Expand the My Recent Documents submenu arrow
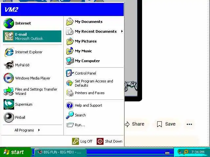The height and width of the screenshot is (157, 210). [122, 31]
